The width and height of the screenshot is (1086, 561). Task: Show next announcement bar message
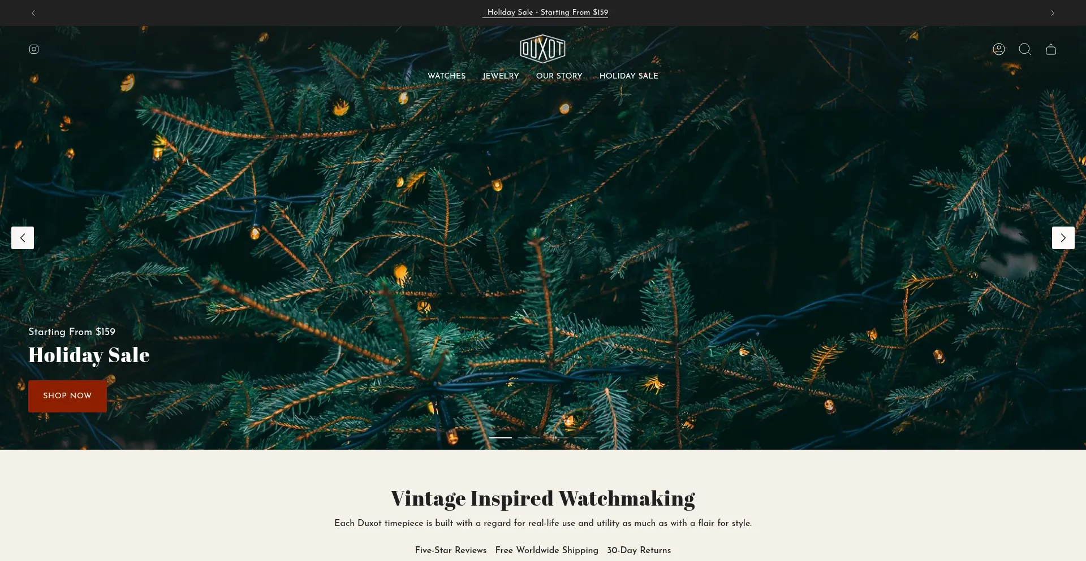tap(1052, 13)
